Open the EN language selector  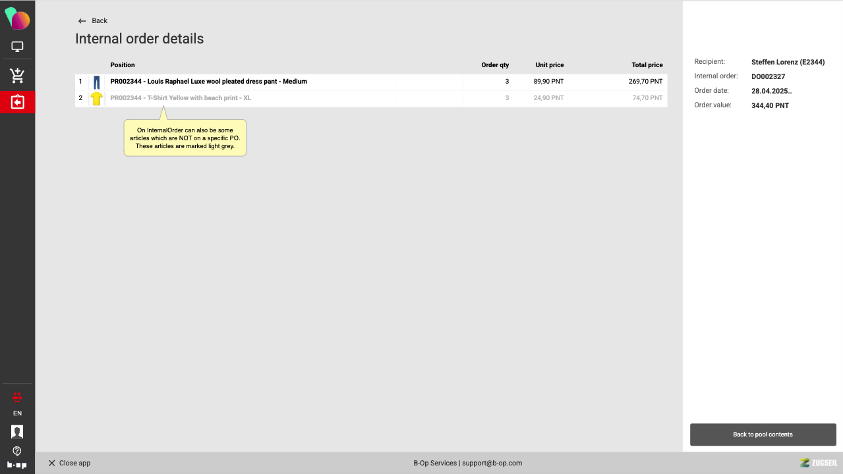point(17,413)
